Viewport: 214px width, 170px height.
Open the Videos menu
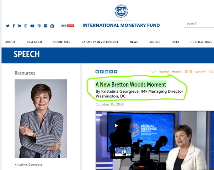[x=155, y=42]
